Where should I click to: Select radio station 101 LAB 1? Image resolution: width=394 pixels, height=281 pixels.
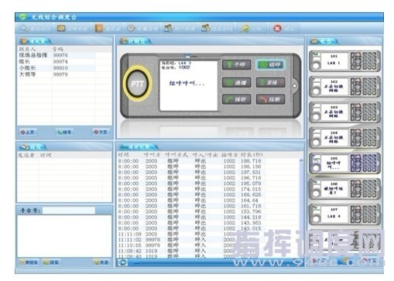coord(344,61)
